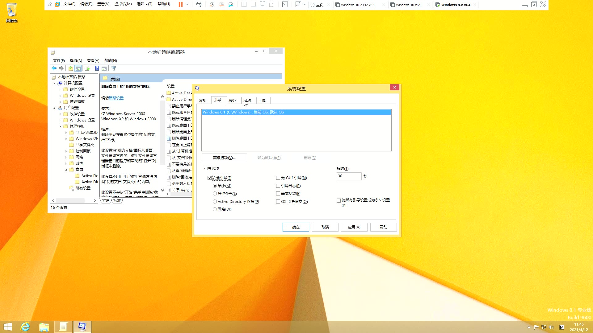This screenshot has height=333, width=593.
Task: Open the 策略设置 link
Action: click(x=116, y=98)
